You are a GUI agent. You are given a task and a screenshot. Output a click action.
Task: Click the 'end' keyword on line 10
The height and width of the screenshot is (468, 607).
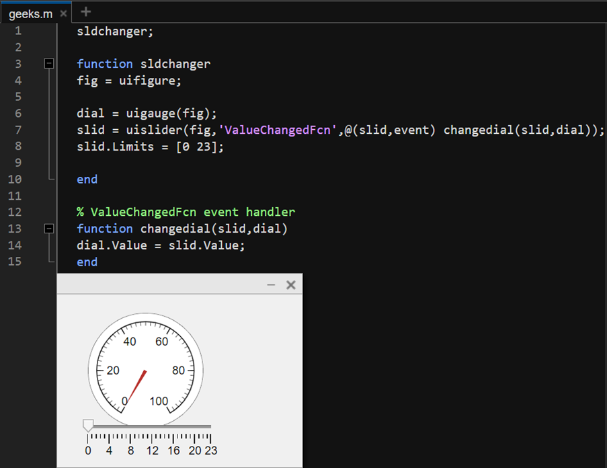pyautogui.click(x=87, y=180)
